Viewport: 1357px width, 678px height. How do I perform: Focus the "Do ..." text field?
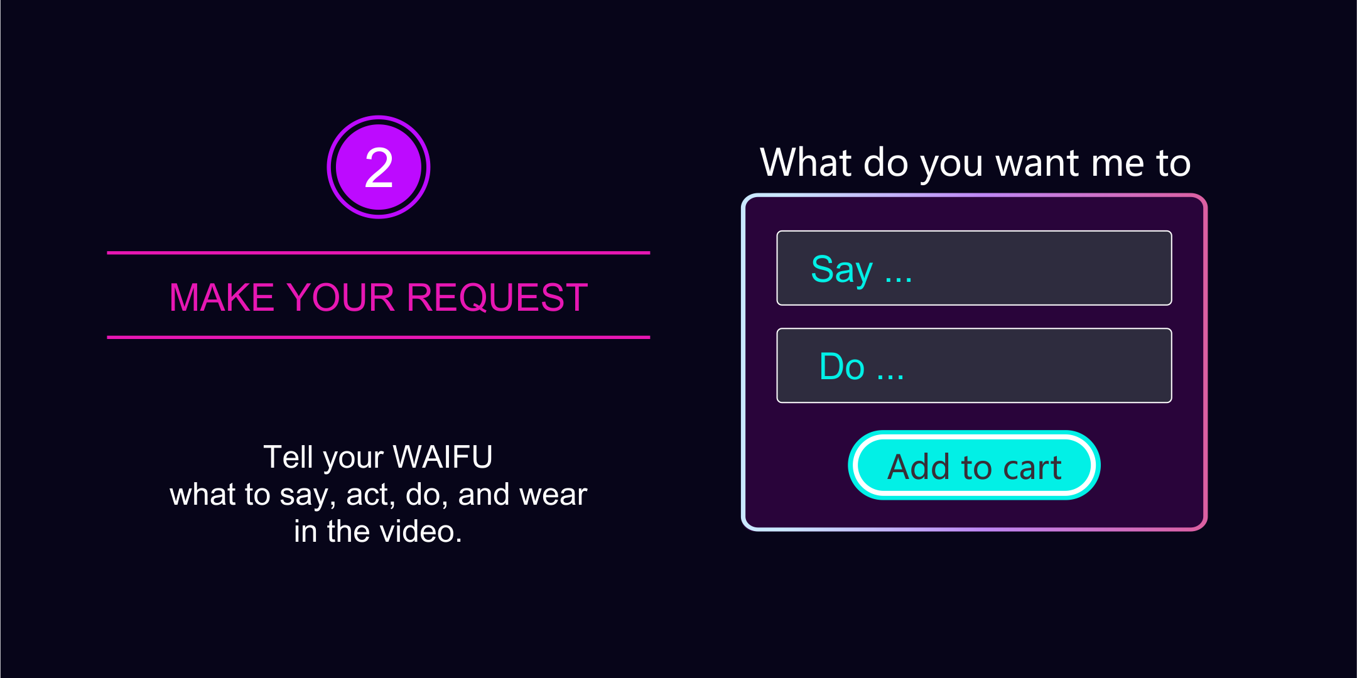(974, 365)
